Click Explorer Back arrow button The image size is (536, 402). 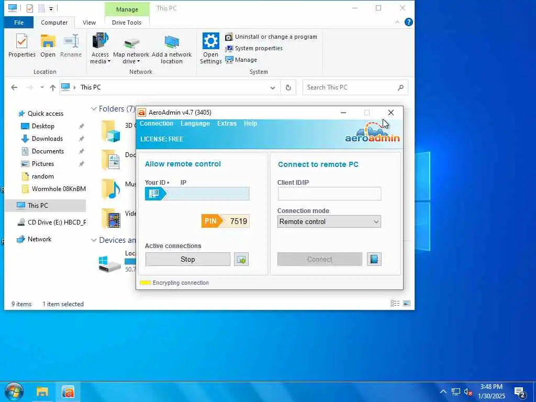[x=14, y=87]
